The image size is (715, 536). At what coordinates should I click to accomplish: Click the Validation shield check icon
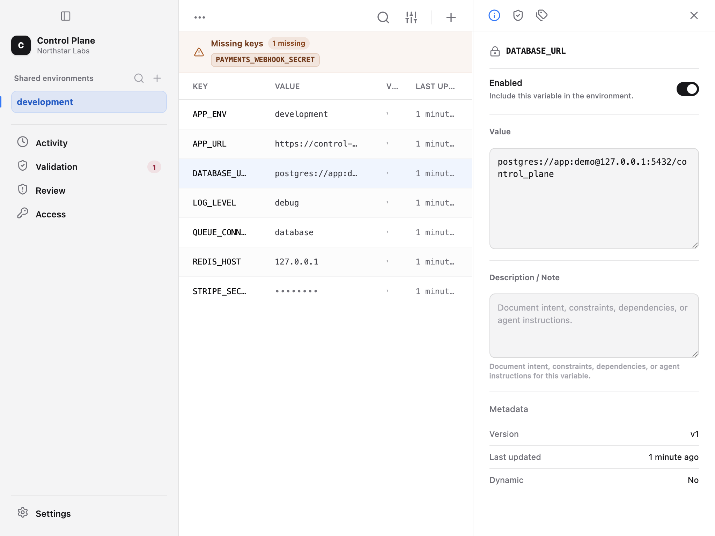tap(23, 165)
